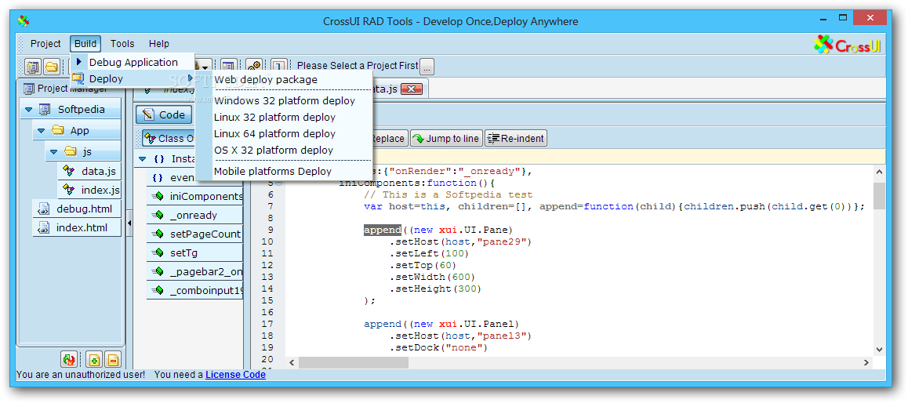Click the red bracket toolbar icon
The width and height of the screenshot is (908, 403).
(x=280, y=67)
